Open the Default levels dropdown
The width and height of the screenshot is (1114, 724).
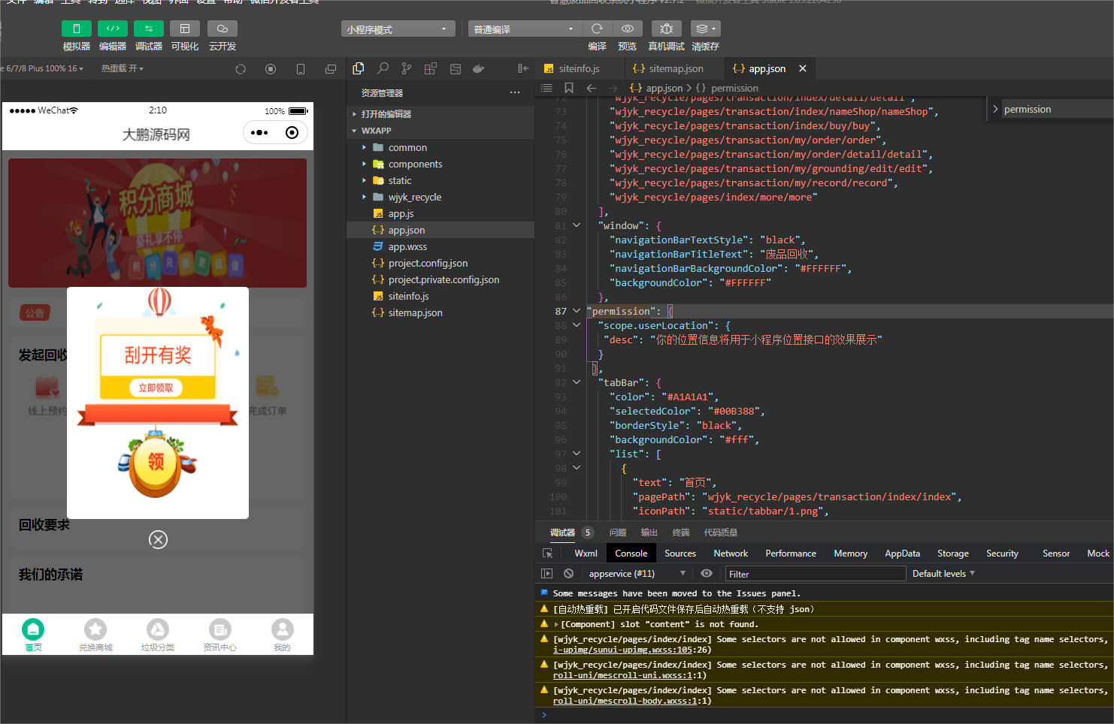(x=943, y=574)
